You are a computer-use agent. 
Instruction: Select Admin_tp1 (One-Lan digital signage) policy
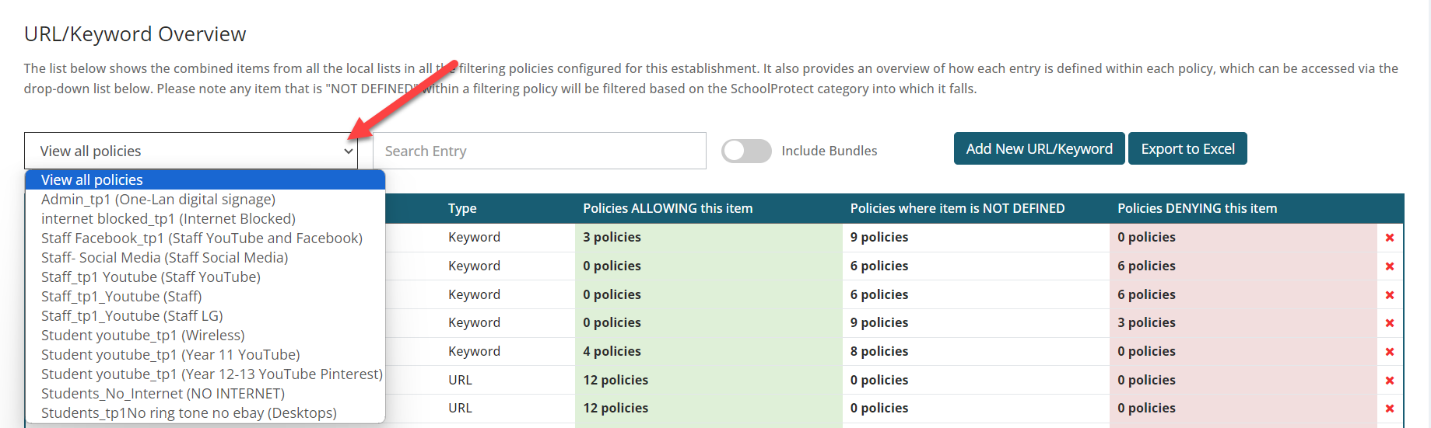(x=158, y=200)
